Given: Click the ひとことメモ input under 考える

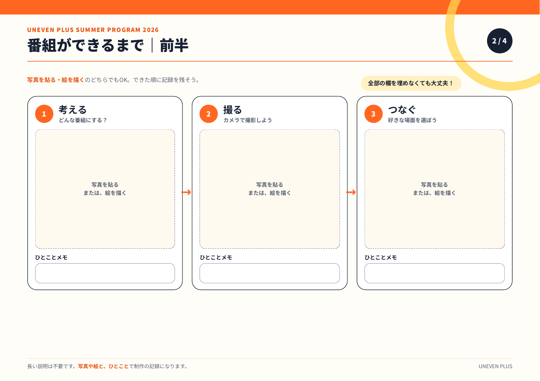Looking at the screenshot, I should pos(105,273).
